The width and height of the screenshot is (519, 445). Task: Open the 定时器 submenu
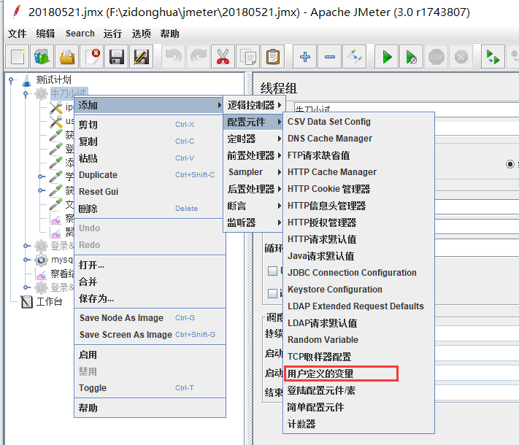[254, 139]
